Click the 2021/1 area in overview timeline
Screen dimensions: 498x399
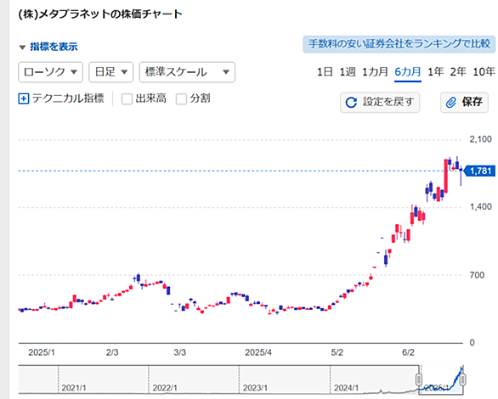click(x=74, y=388)
